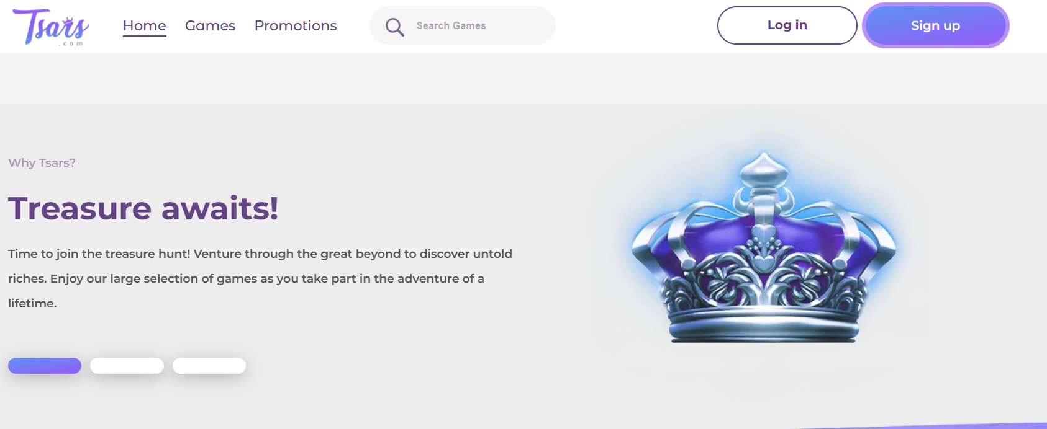The height and width of the screenshot is (429, 1047).
Task: Switch to the second slide indicator
Action: tap(127, 366)
